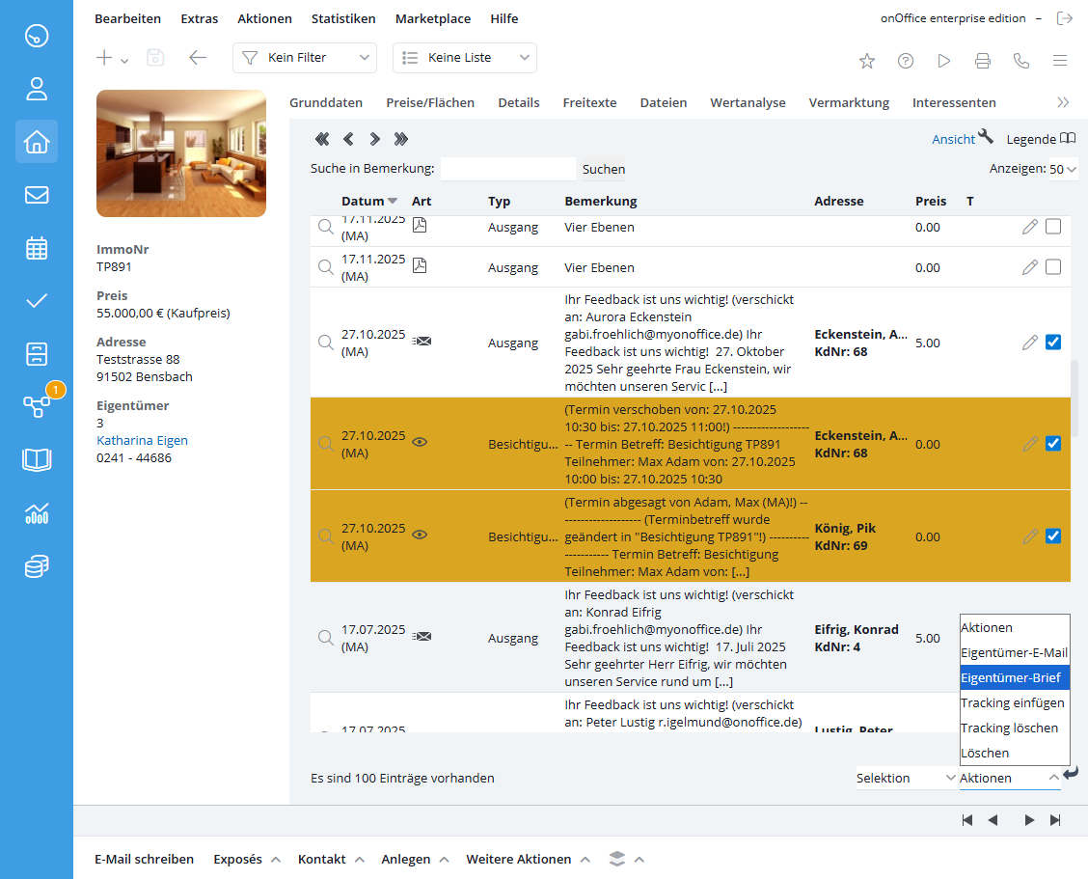The height and width of the screenshot is (879, 1088).
Task: Open the calendar module in sidebar
Action: pos(36,248)
